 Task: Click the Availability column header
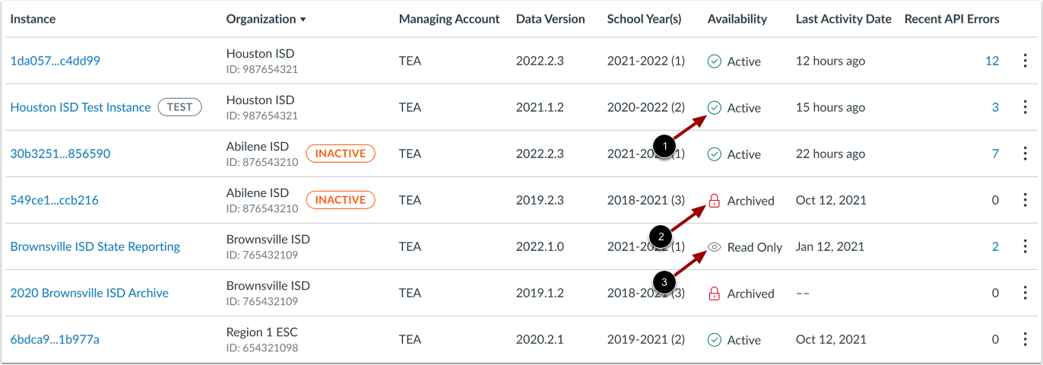pos(737,19)
